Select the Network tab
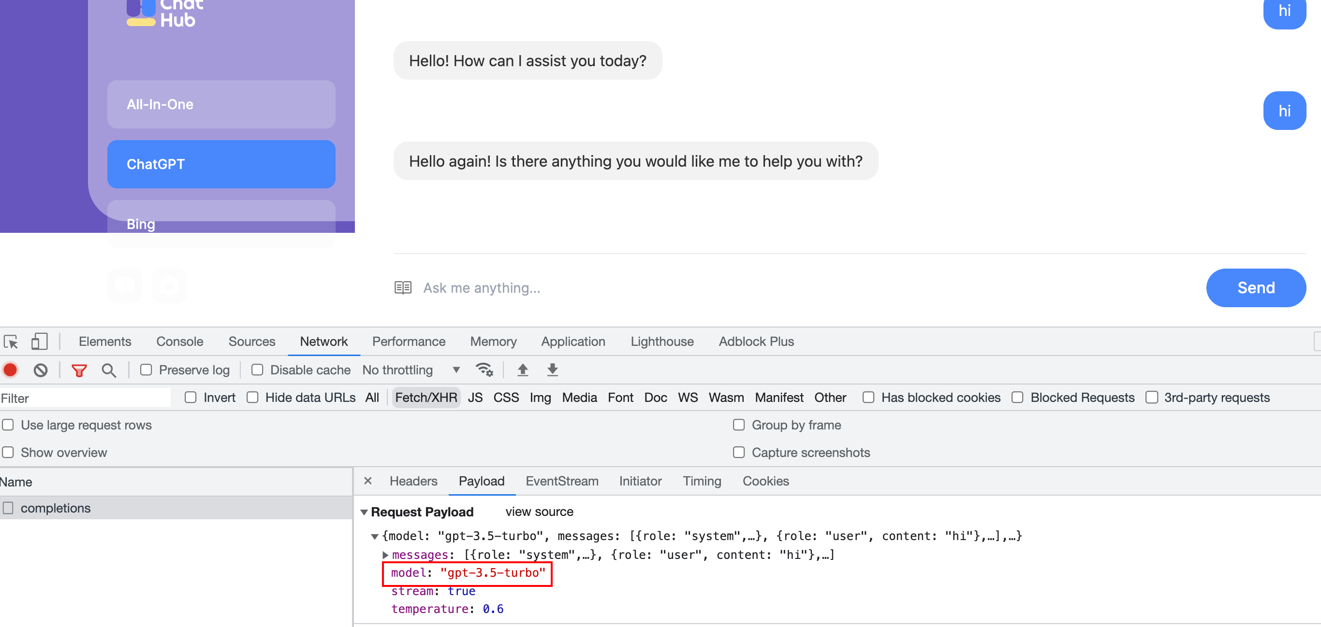 (x=323, y=341)
